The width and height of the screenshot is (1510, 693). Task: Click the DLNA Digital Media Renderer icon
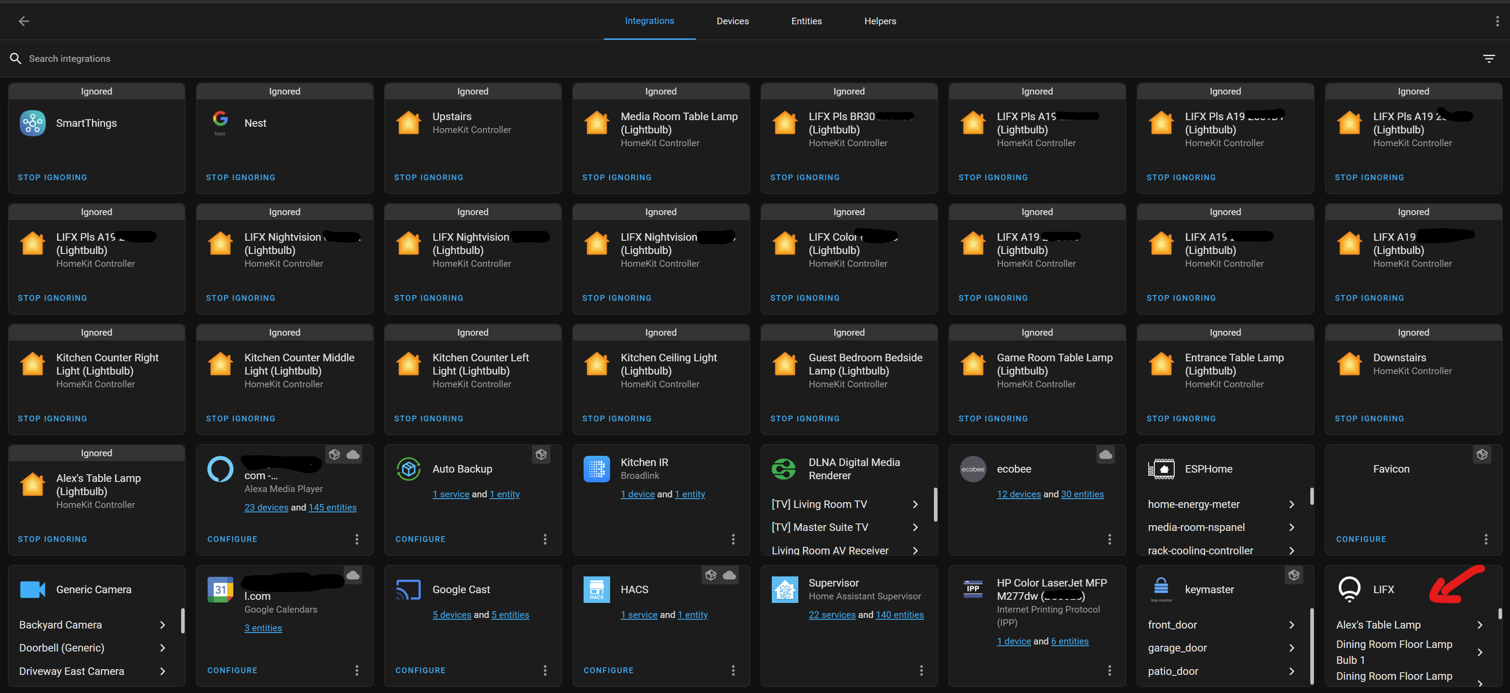[784, 469]
